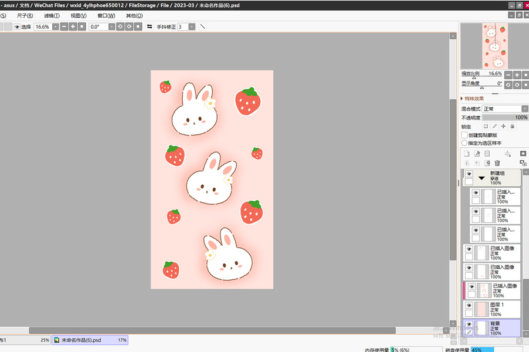Click the apply layer mask icon
529x352 pixels.
tap(523, 163)
